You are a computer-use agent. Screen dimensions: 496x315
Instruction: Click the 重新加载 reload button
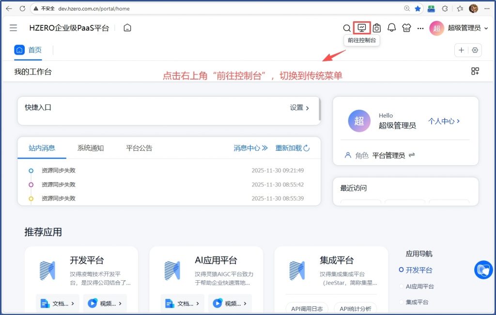coord(292,148)
